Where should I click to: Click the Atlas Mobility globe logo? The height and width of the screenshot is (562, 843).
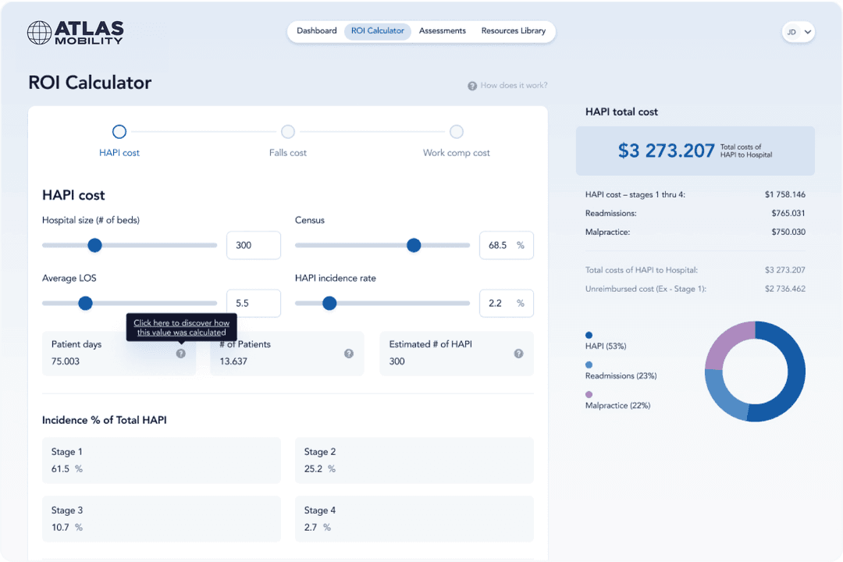[x=39, y=32]
